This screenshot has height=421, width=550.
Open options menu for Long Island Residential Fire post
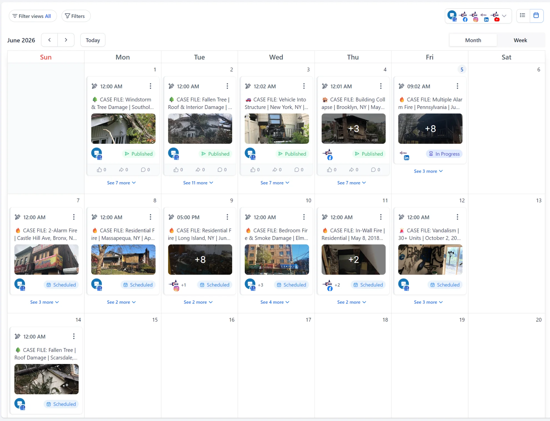(x=227, y=217)
